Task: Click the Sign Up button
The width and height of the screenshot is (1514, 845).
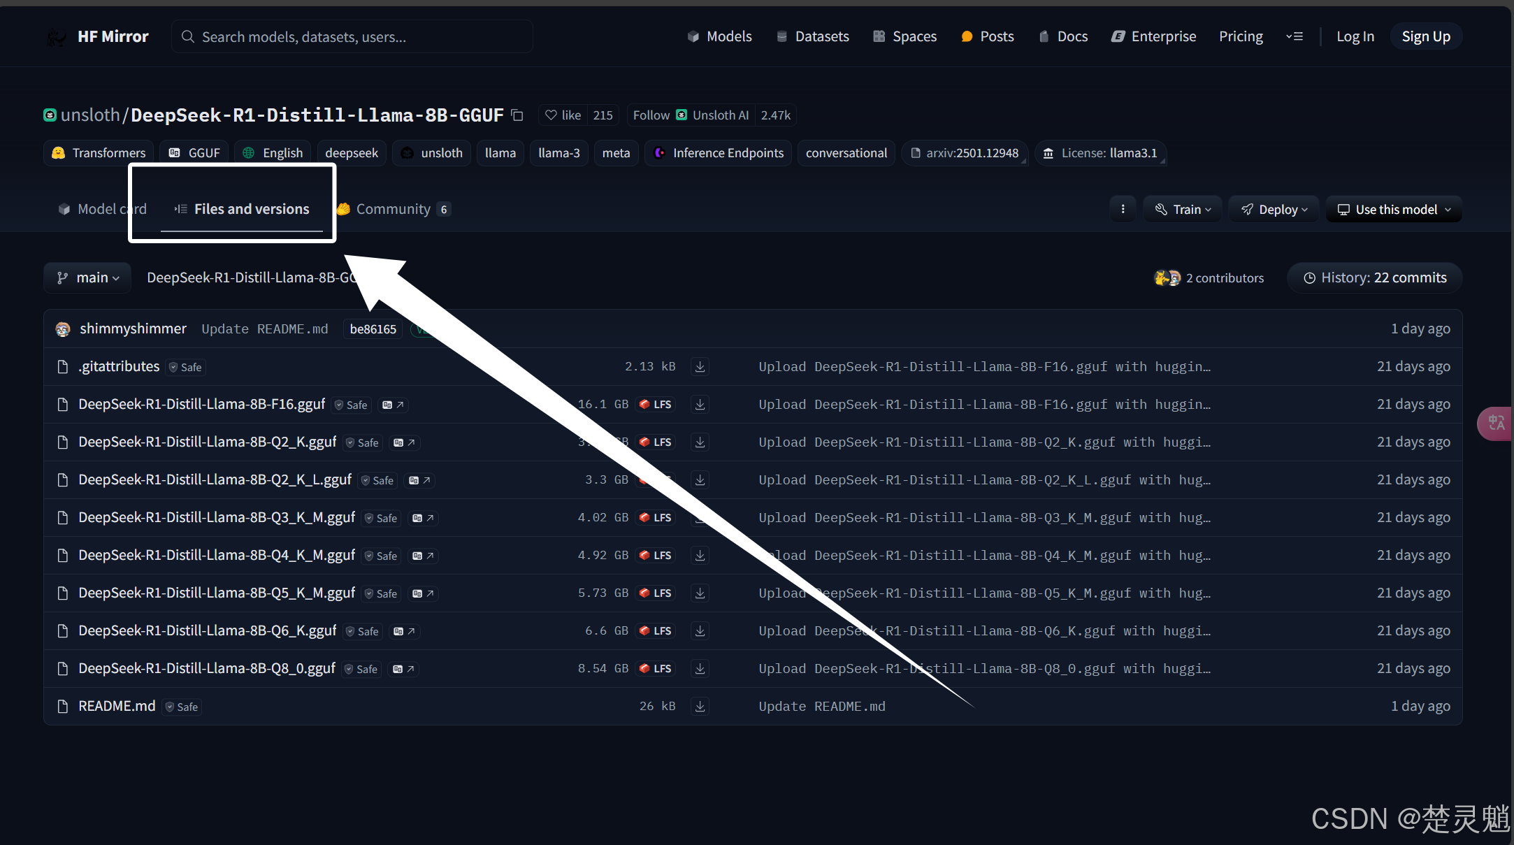Action: pyautogui.click(x=1426, y=36)
